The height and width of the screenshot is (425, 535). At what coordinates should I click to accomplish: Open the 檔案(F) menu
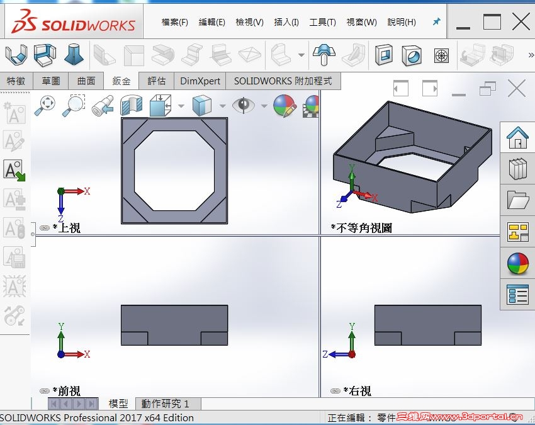coord(175,23)
